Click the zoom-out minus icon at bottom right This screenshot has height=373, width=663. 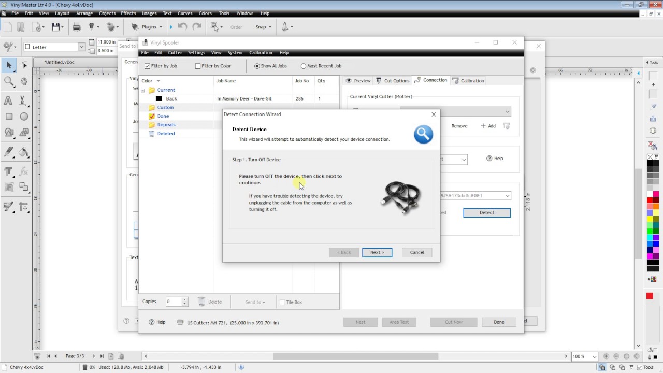pyautogui.click(x=616, y=356)
